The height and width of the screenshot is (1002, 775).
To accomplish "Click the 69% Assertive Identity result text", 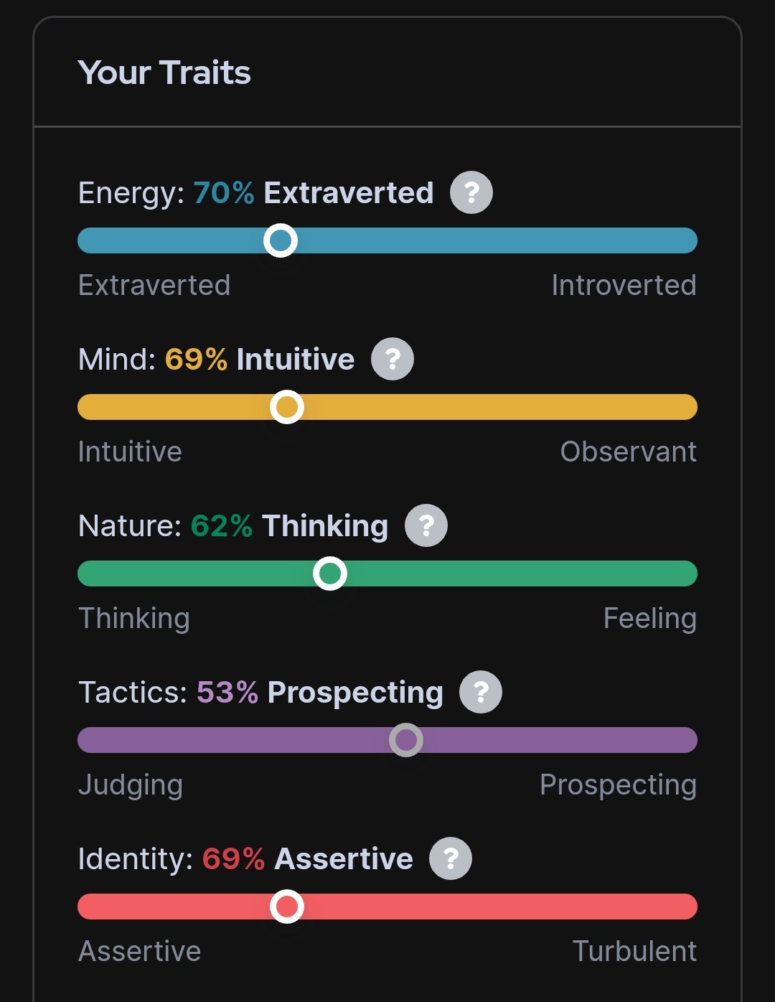I will click(x=307, y=859).
